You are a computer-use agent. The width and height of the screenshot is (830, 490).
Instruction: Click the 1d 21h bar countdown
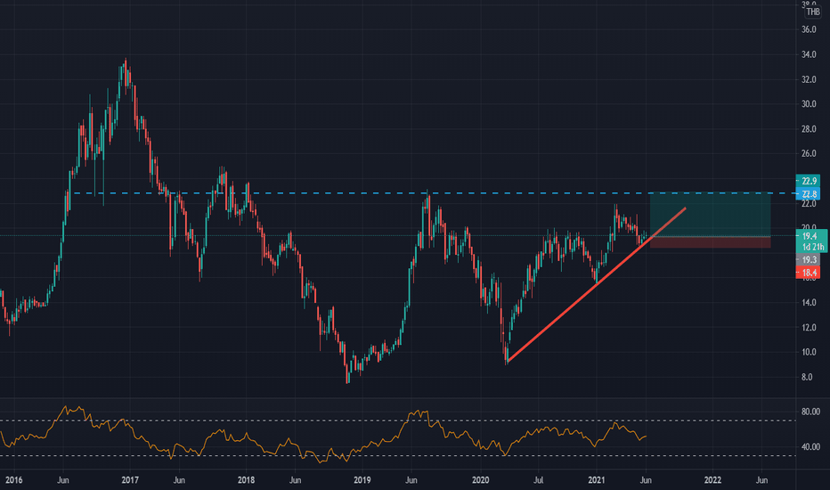[812, 247]
